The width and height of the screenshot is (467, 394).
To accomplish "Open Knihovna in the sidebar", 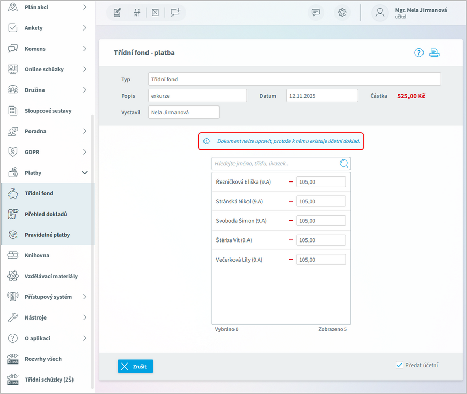I will pos(37,255).
